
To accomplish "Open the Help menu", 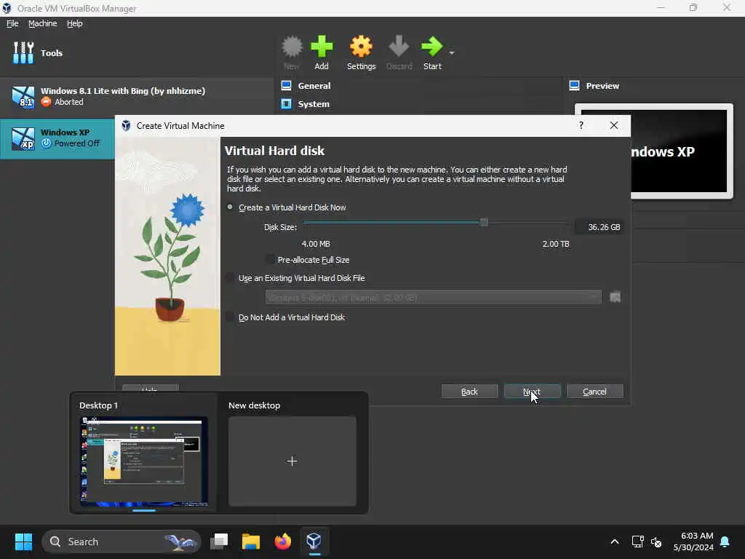I will [75, 23].
